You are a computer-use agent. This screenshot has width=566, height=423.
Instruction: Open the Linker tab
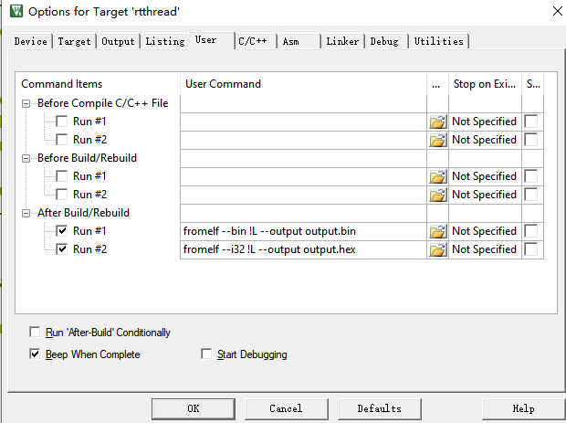click(342, 41)
